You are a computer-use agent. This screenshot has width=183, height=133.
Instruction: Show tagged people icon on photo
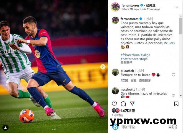[x=5, y=128]
